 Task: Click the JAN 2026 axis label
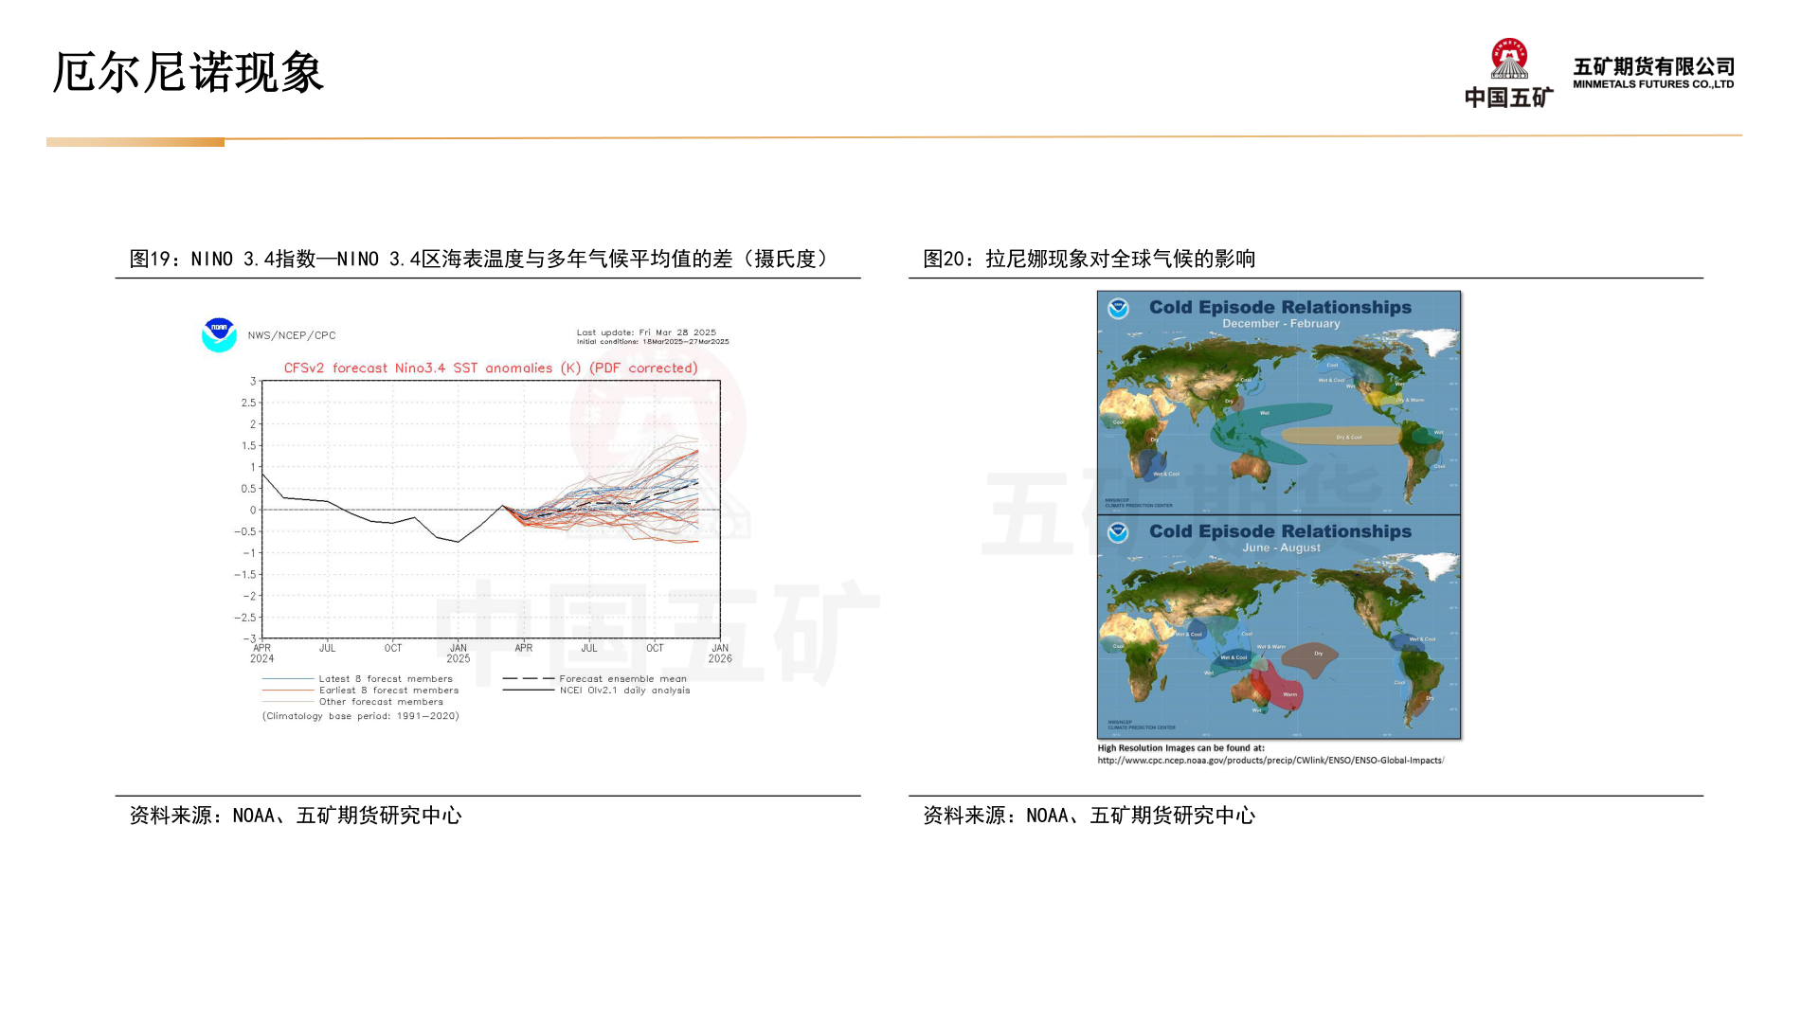point(720,654)
